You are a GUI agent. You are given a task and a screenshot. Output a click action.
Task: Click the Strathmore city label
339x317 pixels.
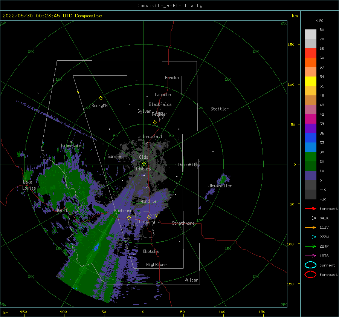click(183, 223)
